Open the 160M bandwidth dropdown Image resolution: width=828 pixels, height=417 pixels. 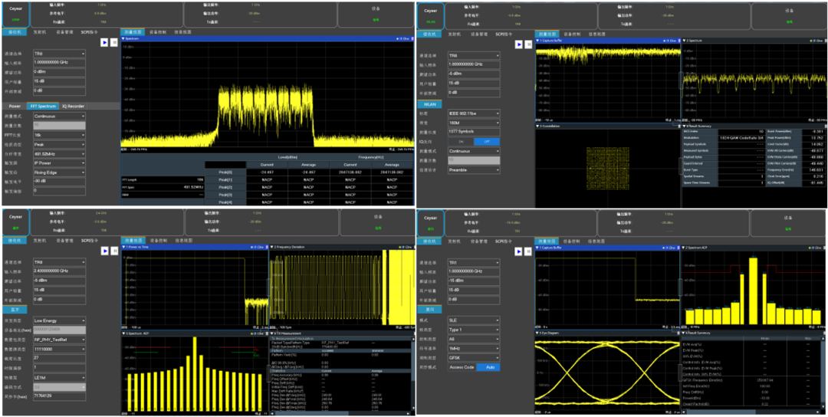coord(474,123)
